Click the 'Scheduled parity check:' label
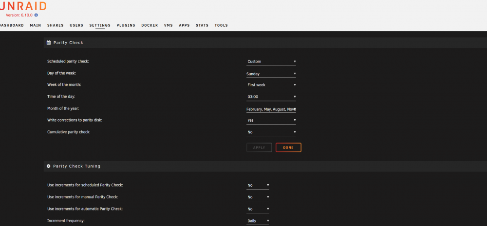The width and height of the screenshot is (487, 226). (x=68, y=61)
